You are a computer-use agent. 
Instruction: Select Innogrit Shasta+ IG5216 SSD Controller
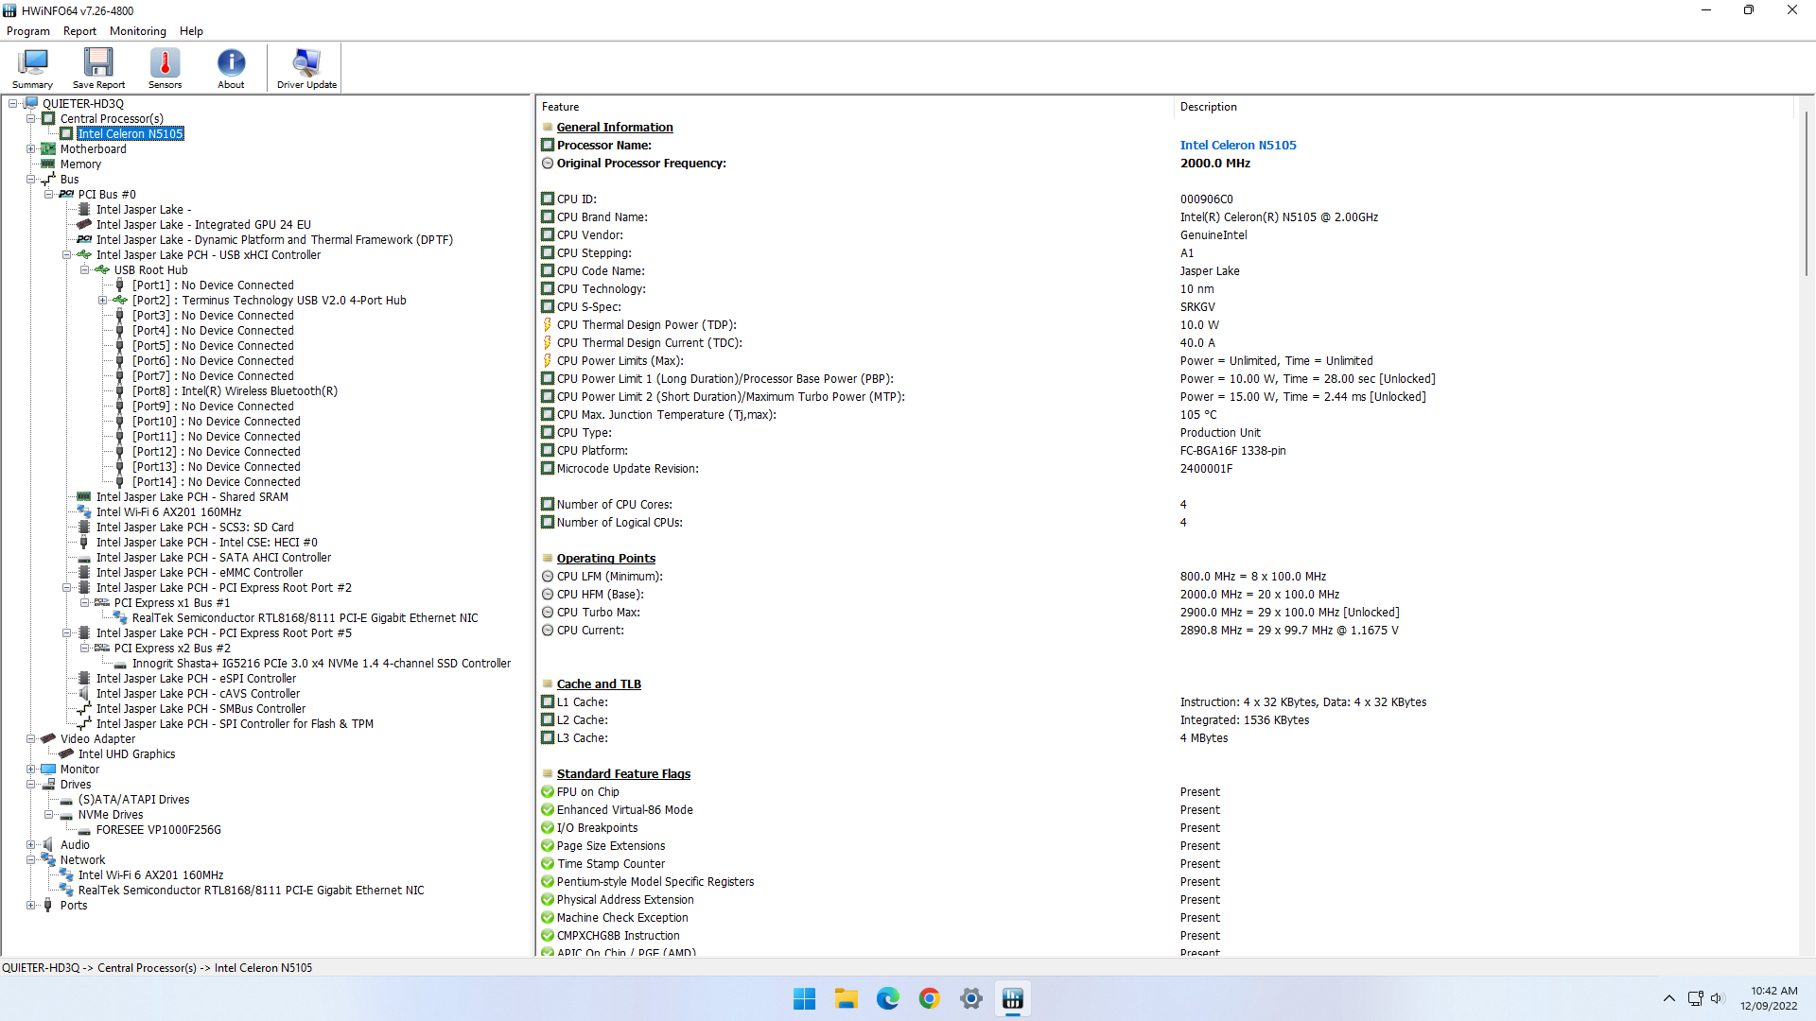point(322,663)
